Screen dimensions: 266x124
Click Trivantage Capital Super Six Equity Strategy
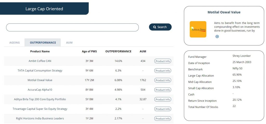click(40, 109)
